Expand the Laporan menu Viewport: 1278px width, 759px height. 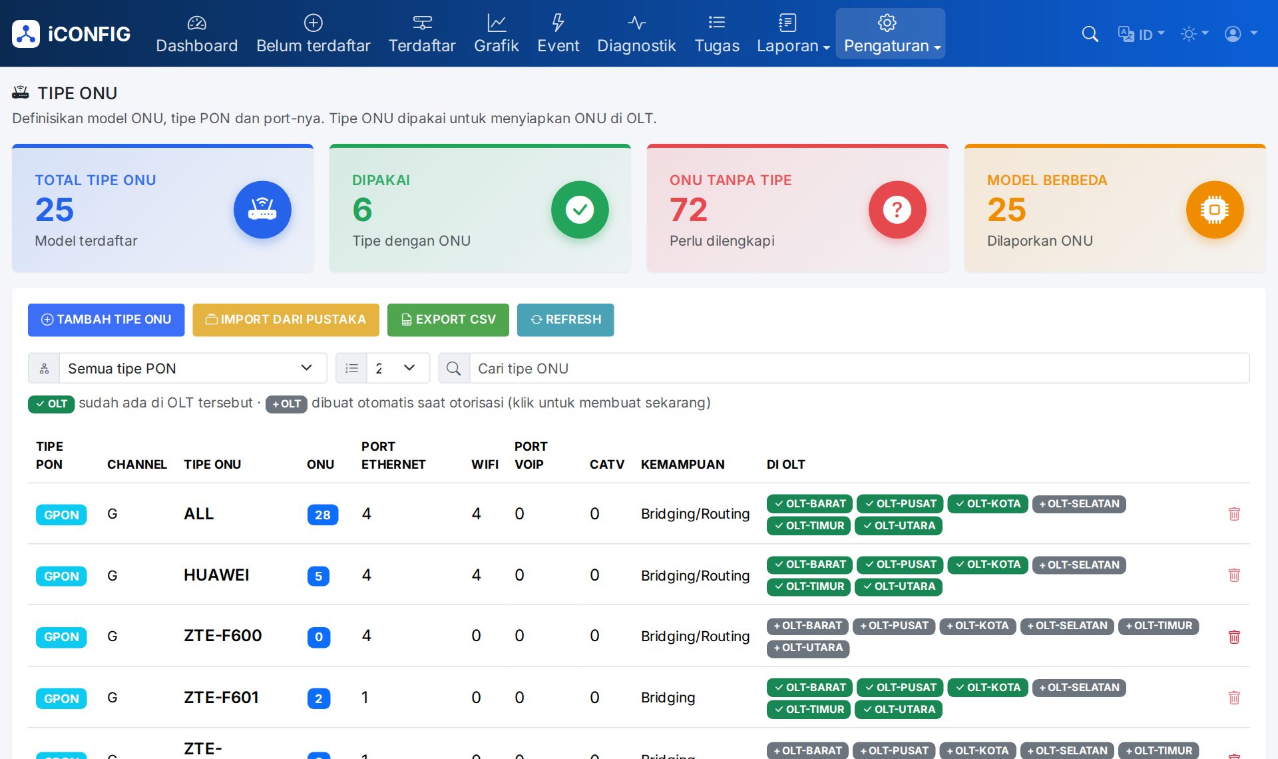[x=793, y=34]
